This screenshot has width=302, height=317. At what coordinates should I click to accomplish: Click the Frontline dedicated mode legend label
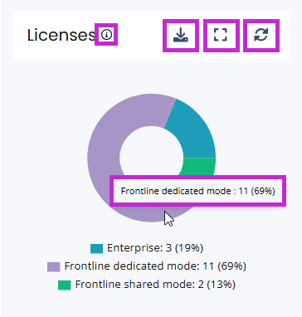[155, 266]
